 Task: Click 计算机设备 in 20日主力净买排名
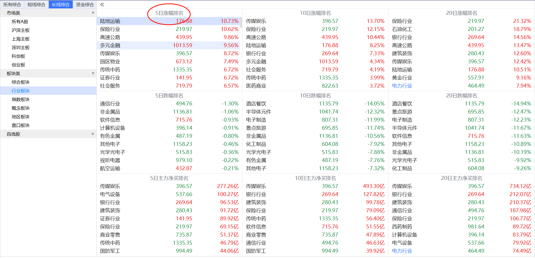click(x=405, y=235)
